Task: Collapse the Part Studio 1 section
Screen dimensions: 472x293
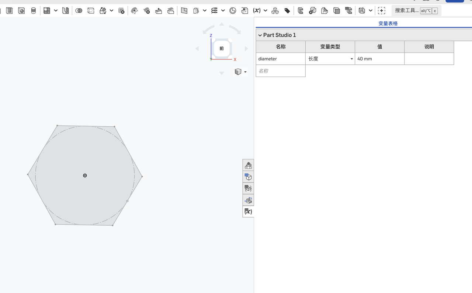Action: click(x=260, y=35)
